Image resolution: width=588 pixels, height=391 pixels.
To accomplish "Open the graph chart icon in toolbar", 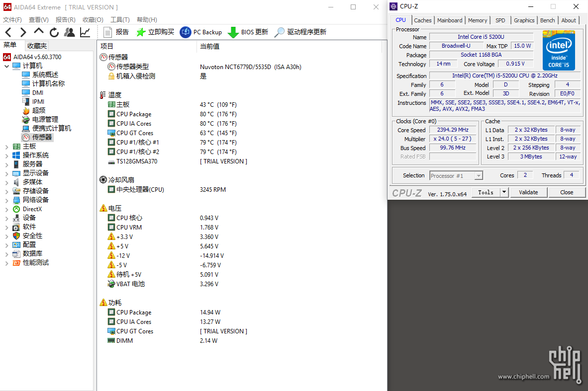I will pos(85,32).
